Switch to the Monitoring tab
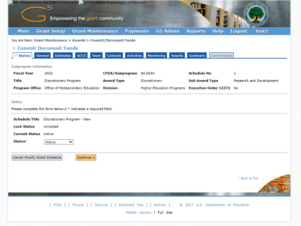Screen dimensions: 301x226 click(157, 56)
